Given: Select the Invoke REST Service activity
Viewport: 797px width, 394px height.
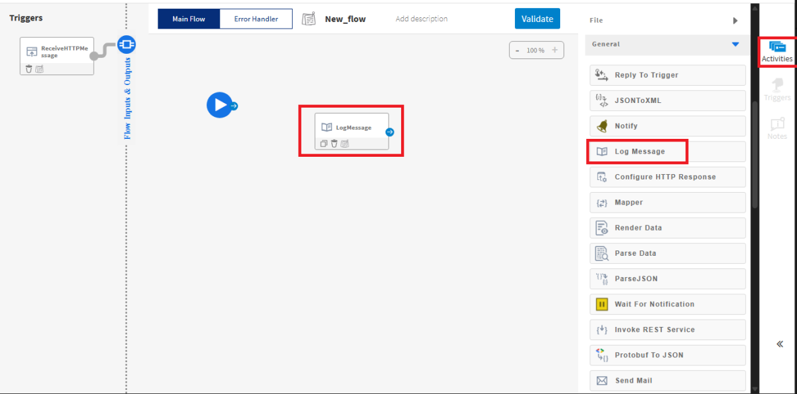Looking at the screenshot, I should pos(668,330).
